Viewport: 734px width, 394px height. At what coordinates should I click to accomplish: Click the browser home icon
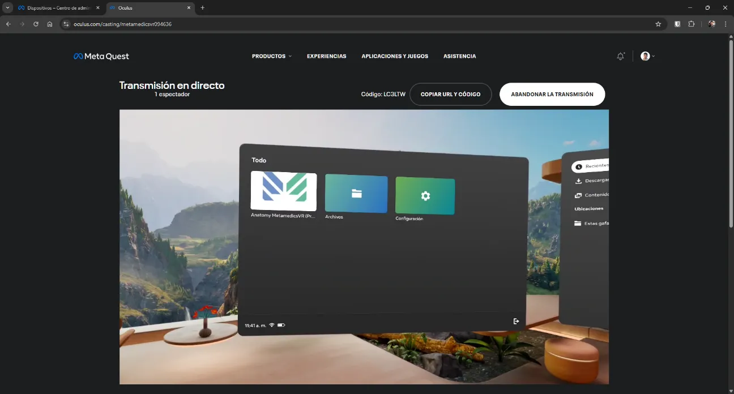tap(50, 24)
